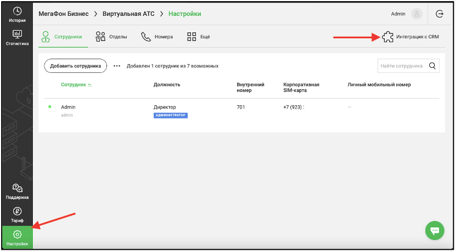
Task: Click the Интеграция с CRM link
Action: (418, 37)
